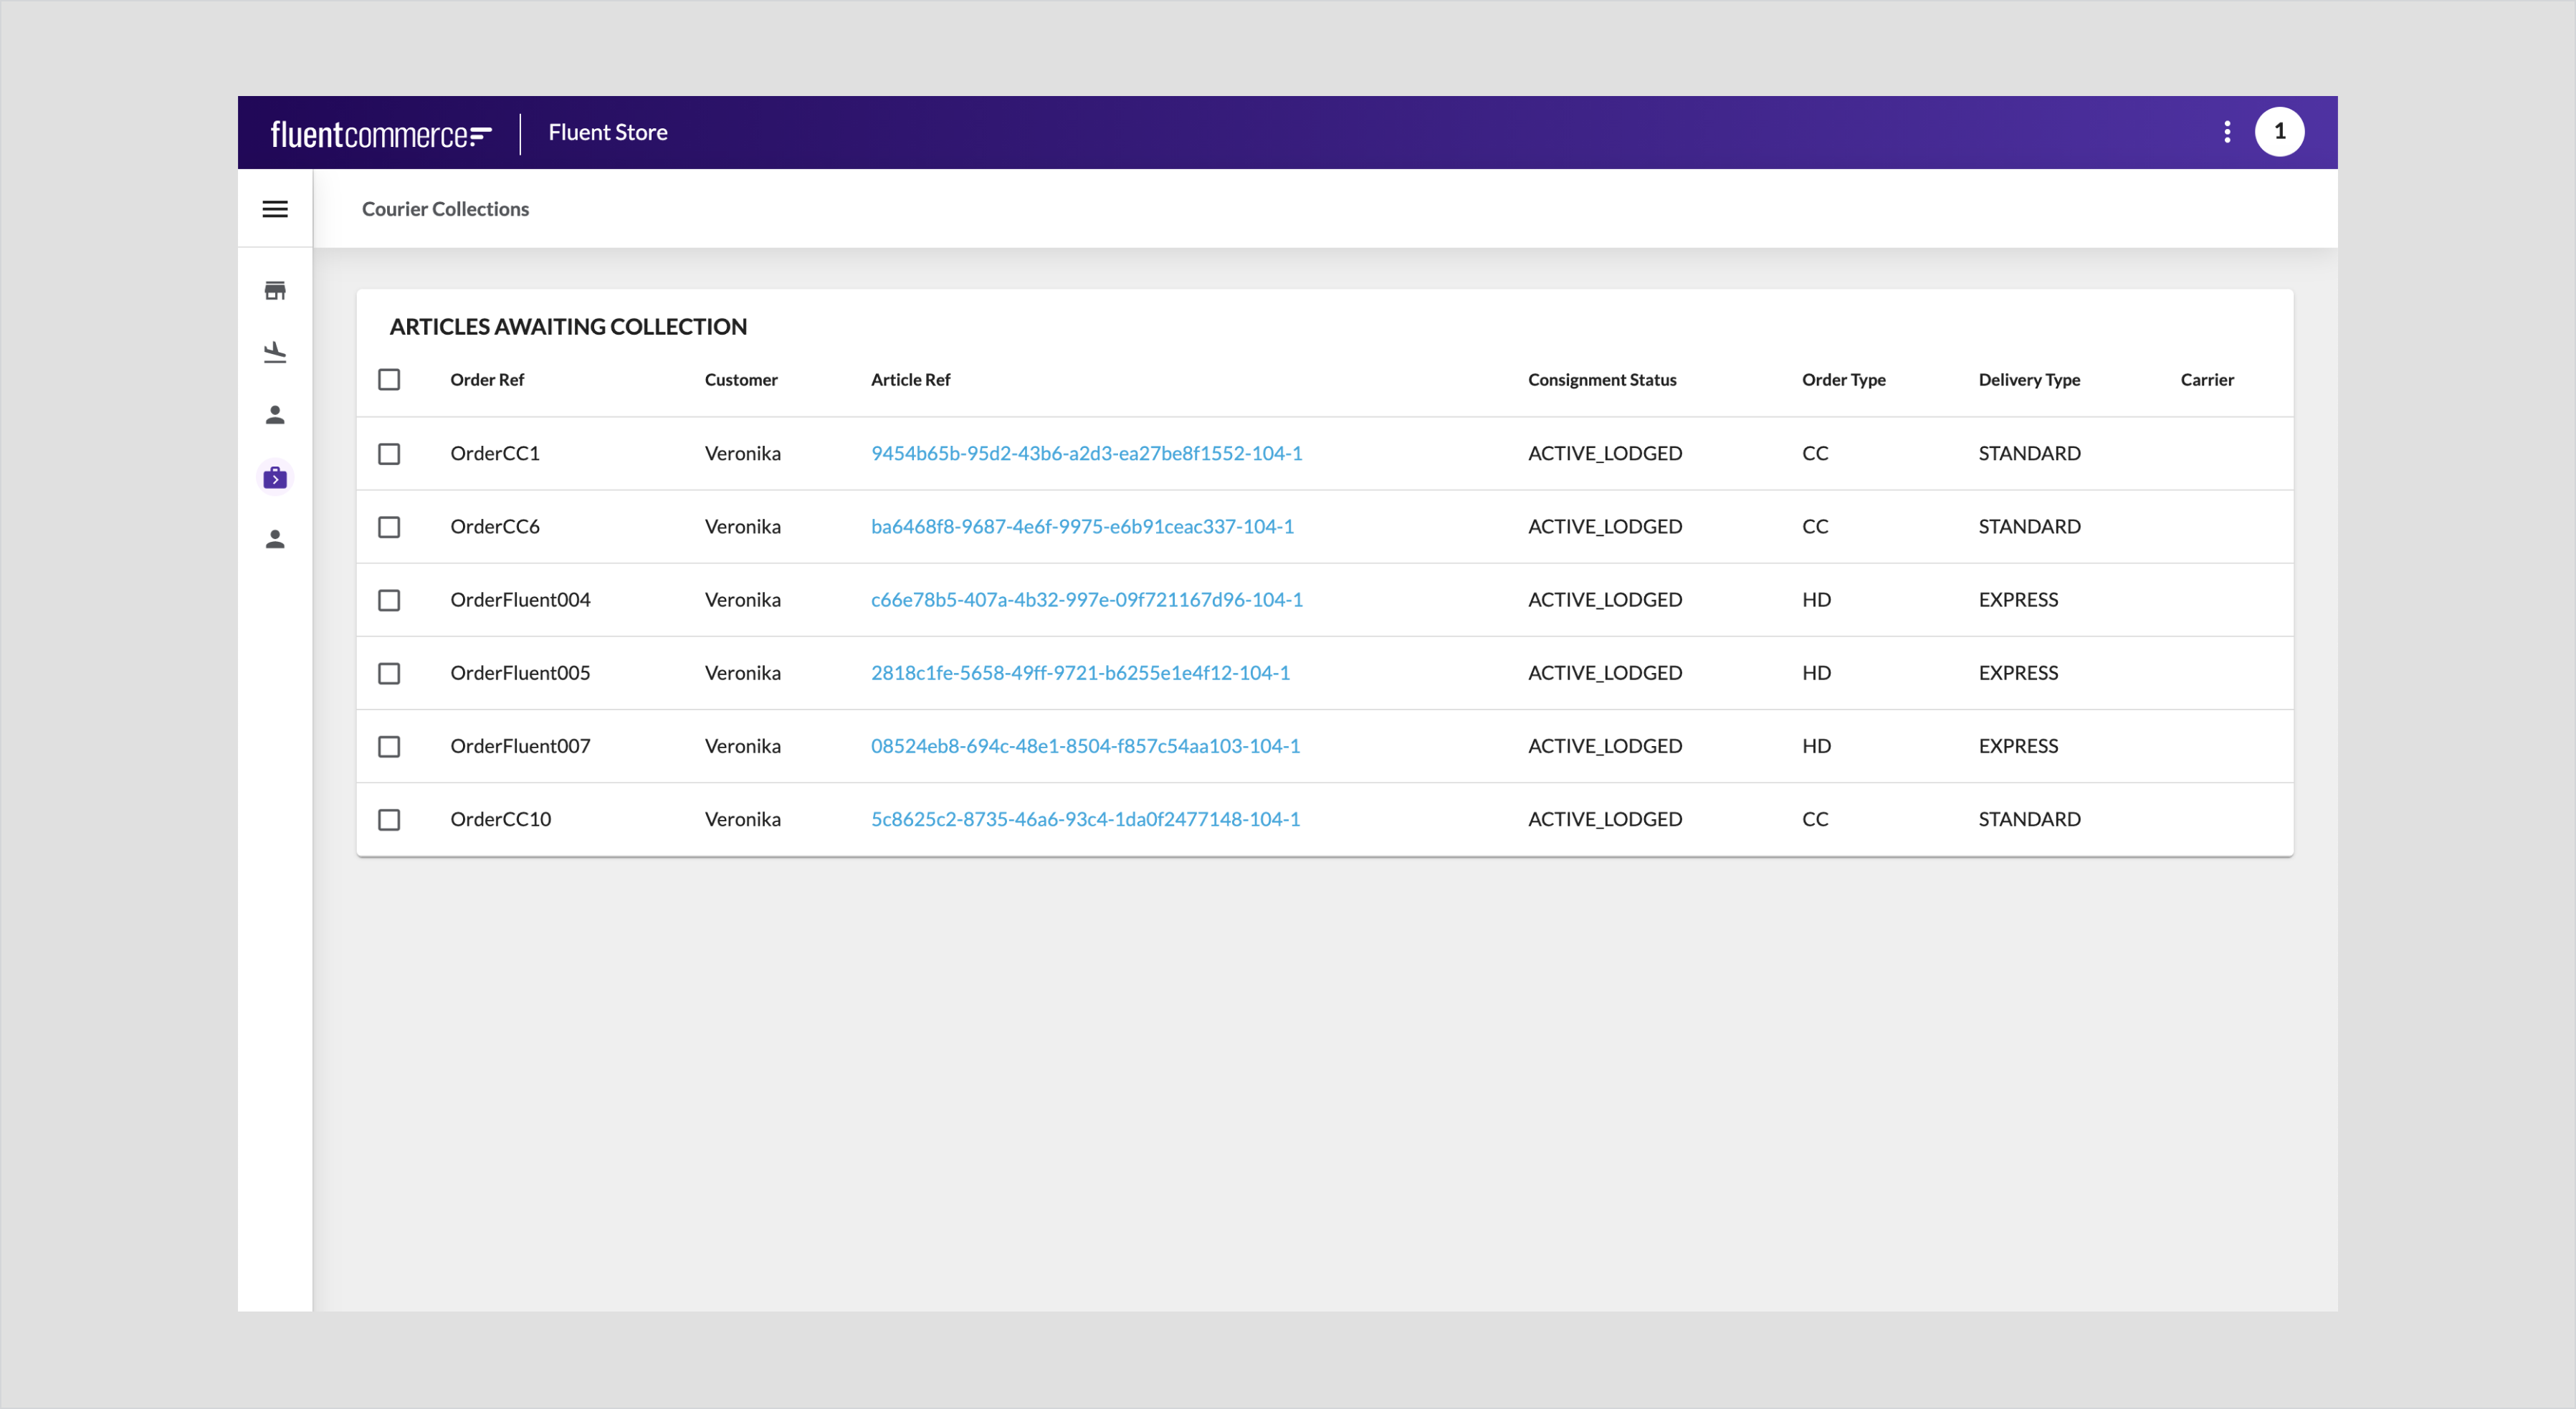This screenshot has width=2576, height=1409.
Task: Tick the checkbox for OrderCC10
Action: point(389,820)
